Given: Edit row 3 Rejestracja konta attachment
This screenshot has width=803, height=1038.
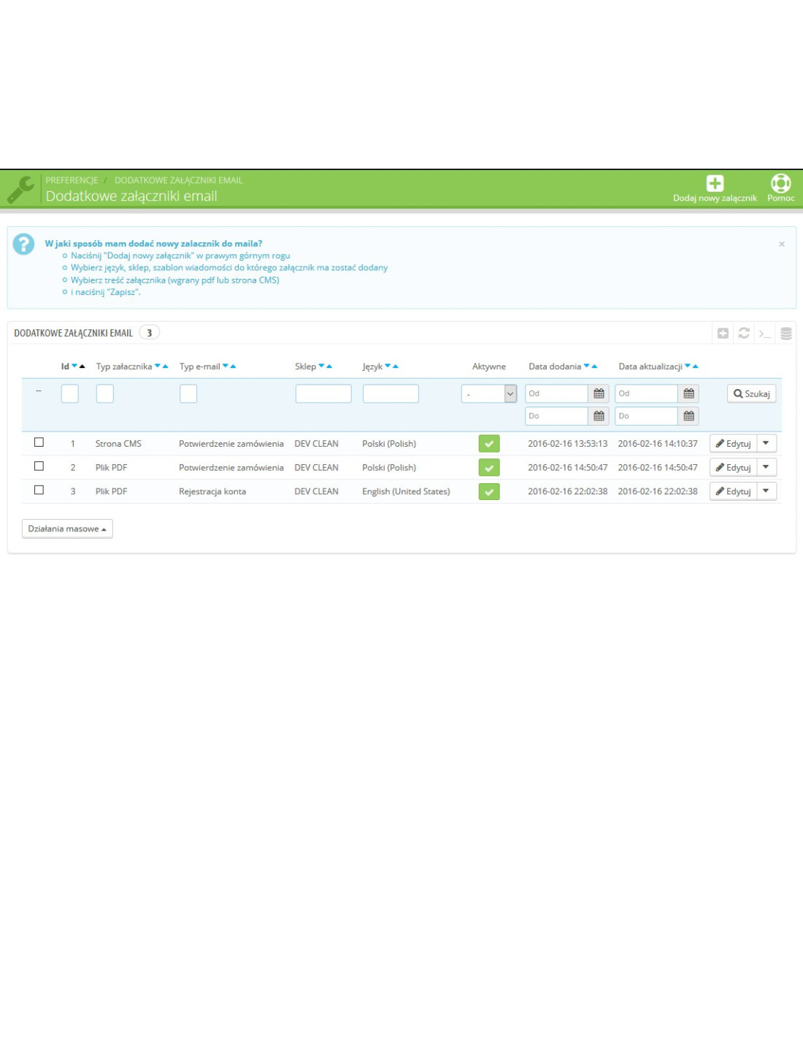Looking at the screenshot, I should pos(733,492).
